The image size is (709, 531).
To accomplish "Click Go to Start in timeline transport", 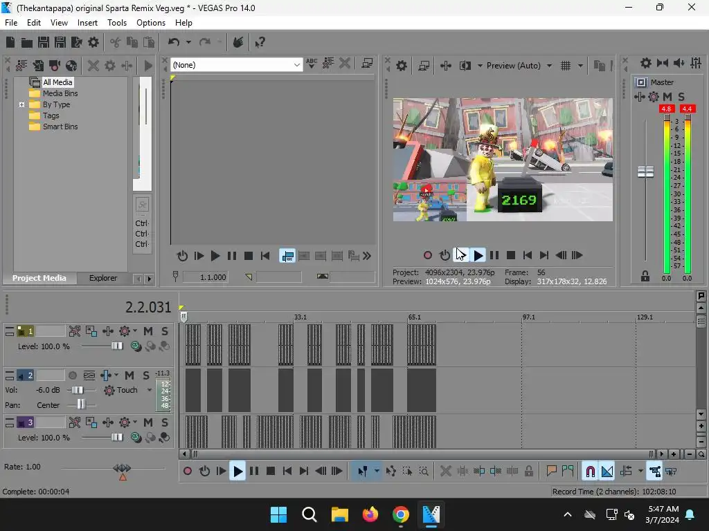I will [x=287, y=472].
